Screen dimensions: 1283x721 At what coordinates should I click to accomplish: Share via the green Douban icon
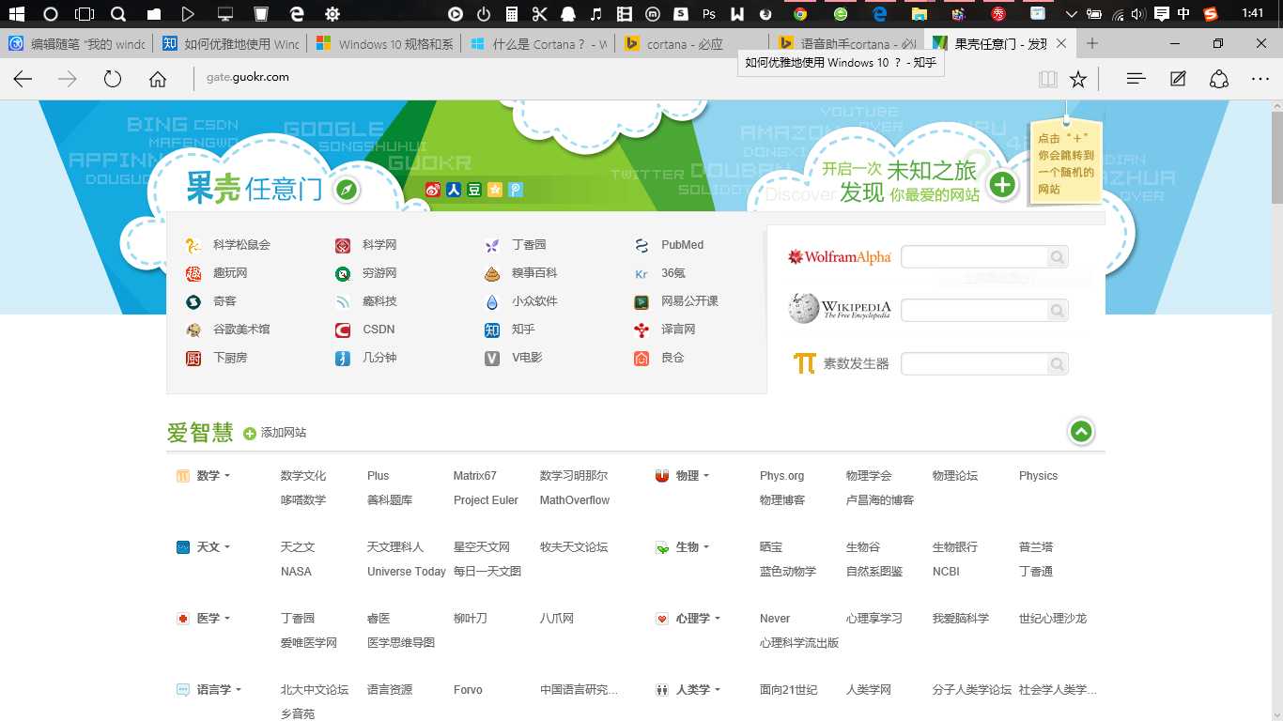pyautogui.click(x=473, y=190)
